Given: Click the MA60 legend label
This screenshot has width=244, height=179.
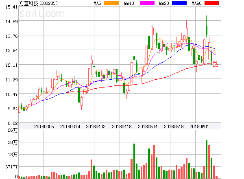Looking at the screenshot, I should [x=196, y=3].
